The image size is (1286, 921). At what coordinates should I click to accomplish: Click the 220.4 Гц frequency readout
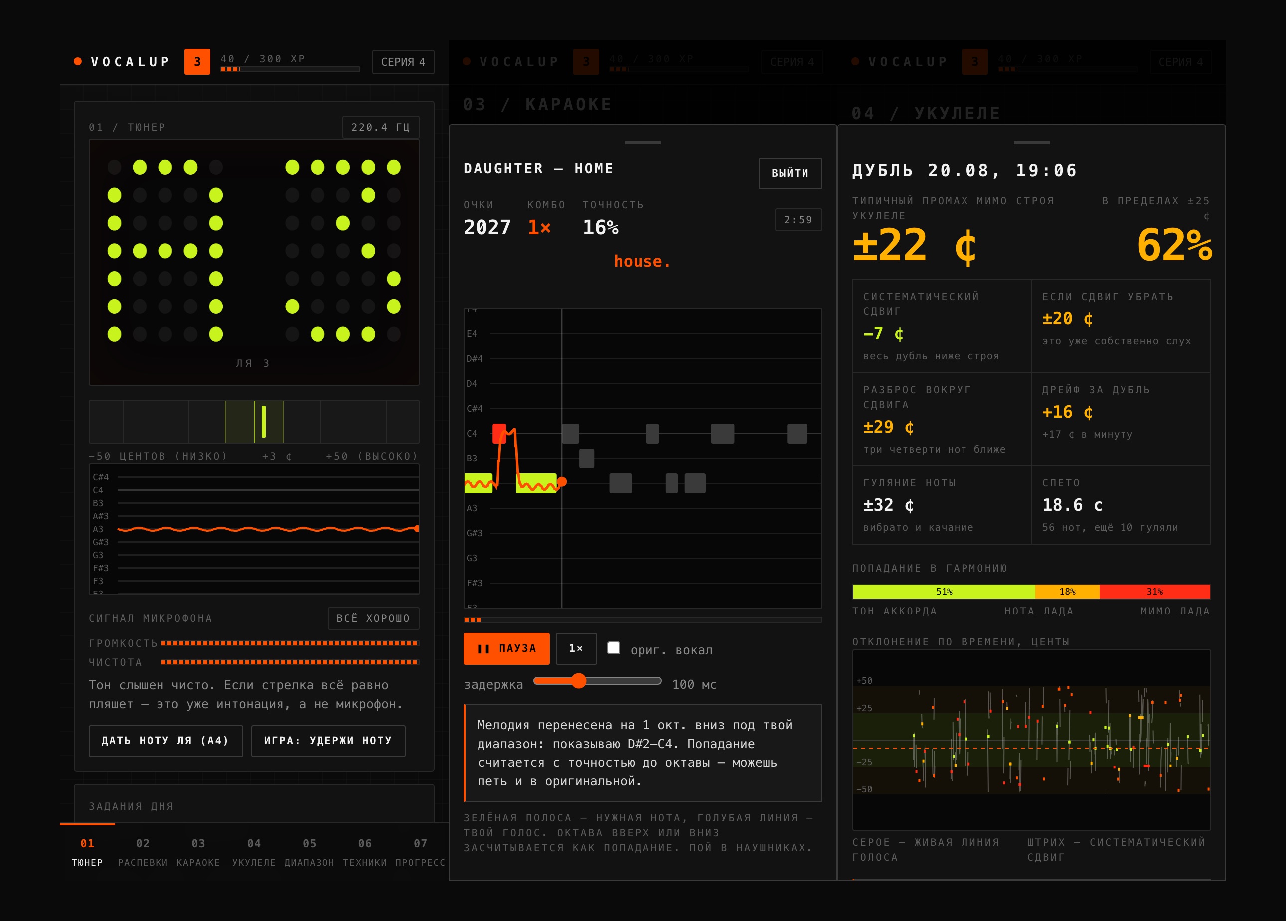click(380, 127)
